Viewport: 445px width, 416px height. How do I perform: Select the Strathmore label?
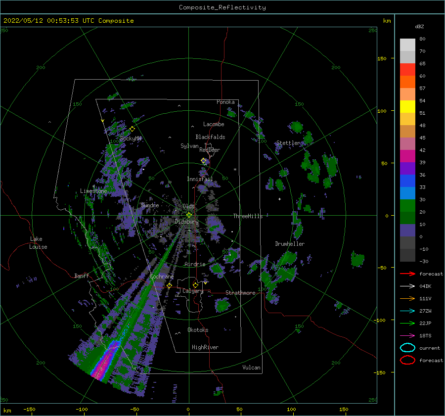pyautogui.click(x=240, y=293)
